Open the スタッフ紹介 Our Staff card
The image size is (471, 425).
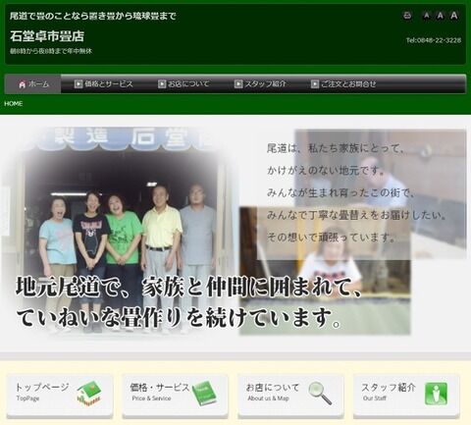coord(406,396)
